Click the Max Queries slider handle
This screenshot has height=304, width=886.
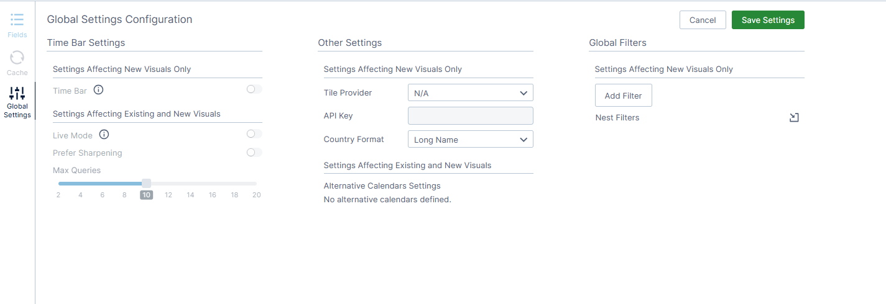146,183
